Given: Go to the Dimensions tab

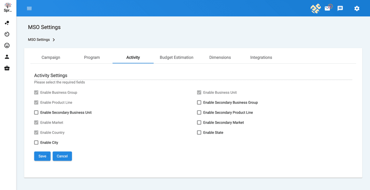Looking at the screenshot, I should coord(220,57).
